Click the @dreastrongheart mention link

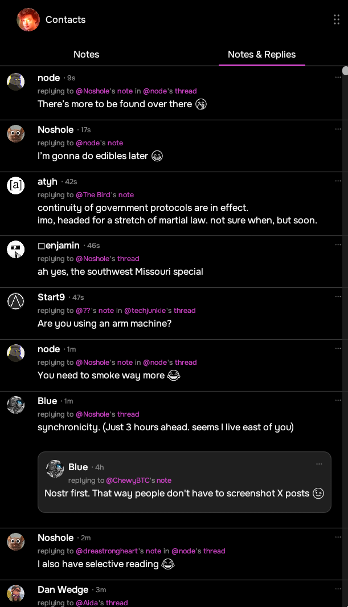click(x=107, y=551)
